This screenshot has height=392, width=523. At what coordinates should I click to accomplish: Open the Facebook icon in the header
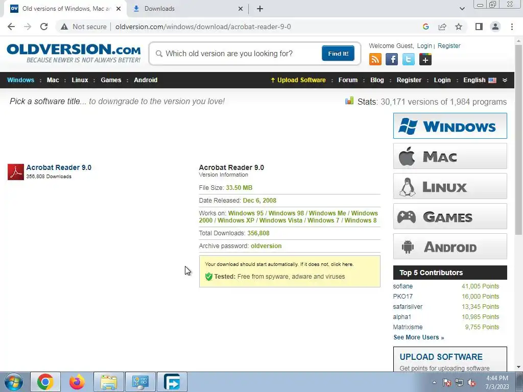(392, 59)
